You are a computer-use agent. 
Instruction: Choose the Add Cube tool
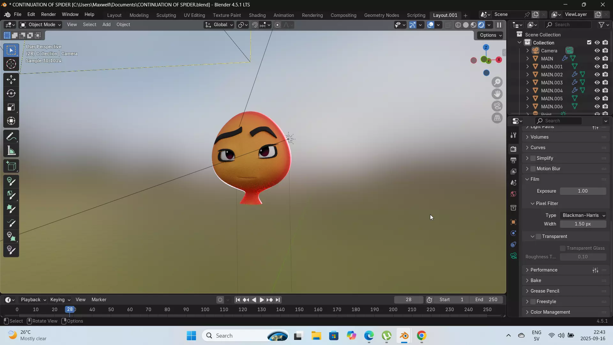pos(11,166)
